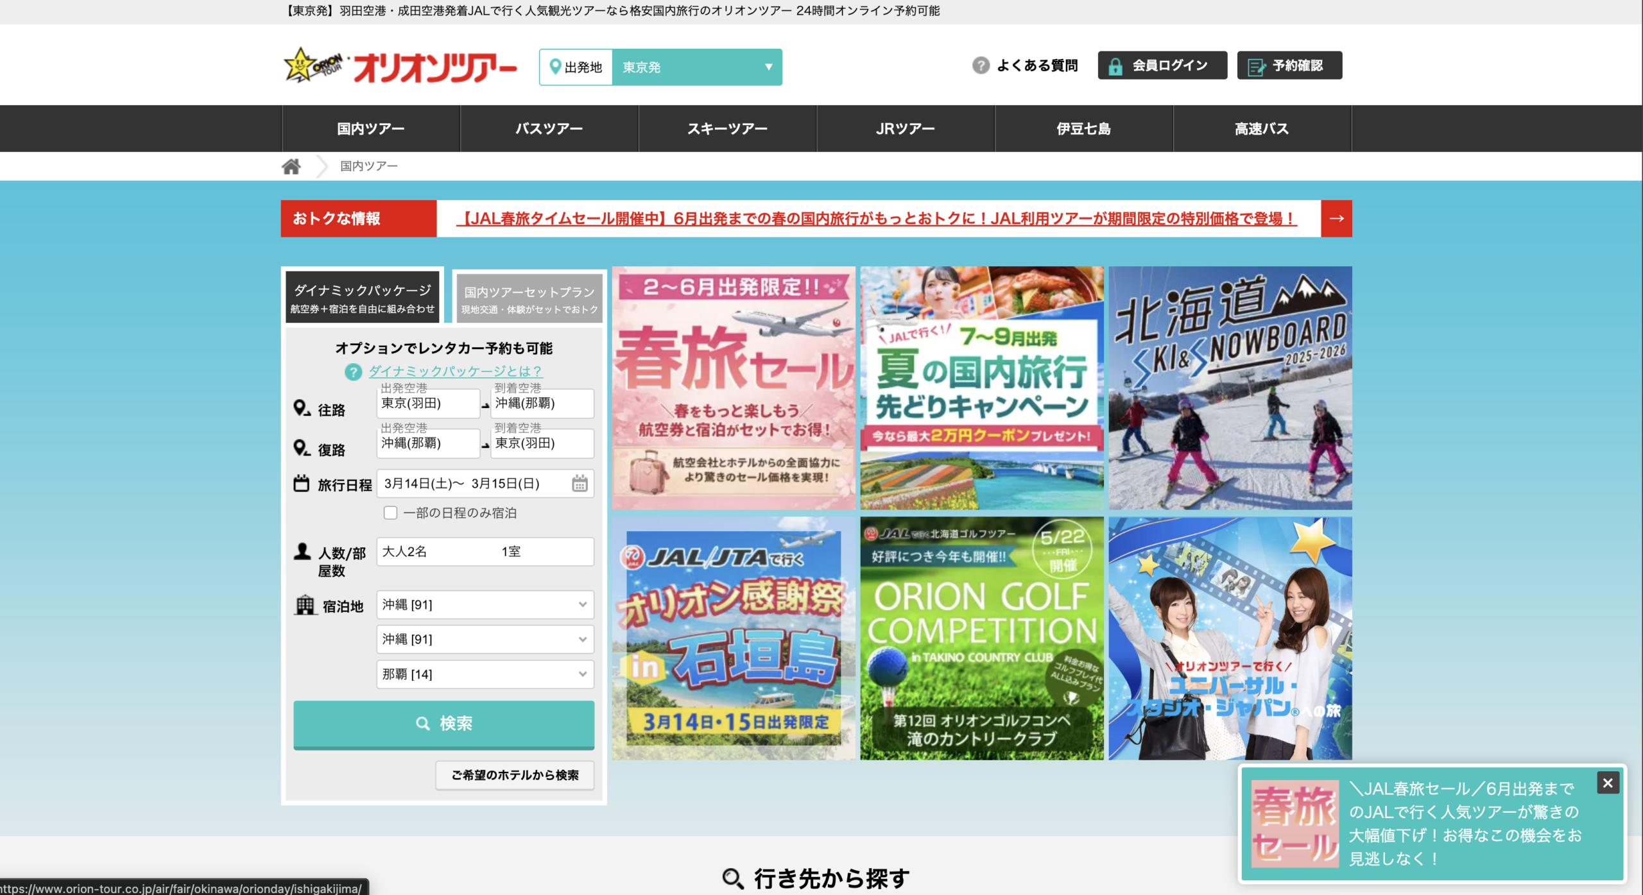The width and height of the screenshot is (1643, 895).
Task: Open the バスツアー menu item
Action: pyautogui.click(x=549, y=129)
